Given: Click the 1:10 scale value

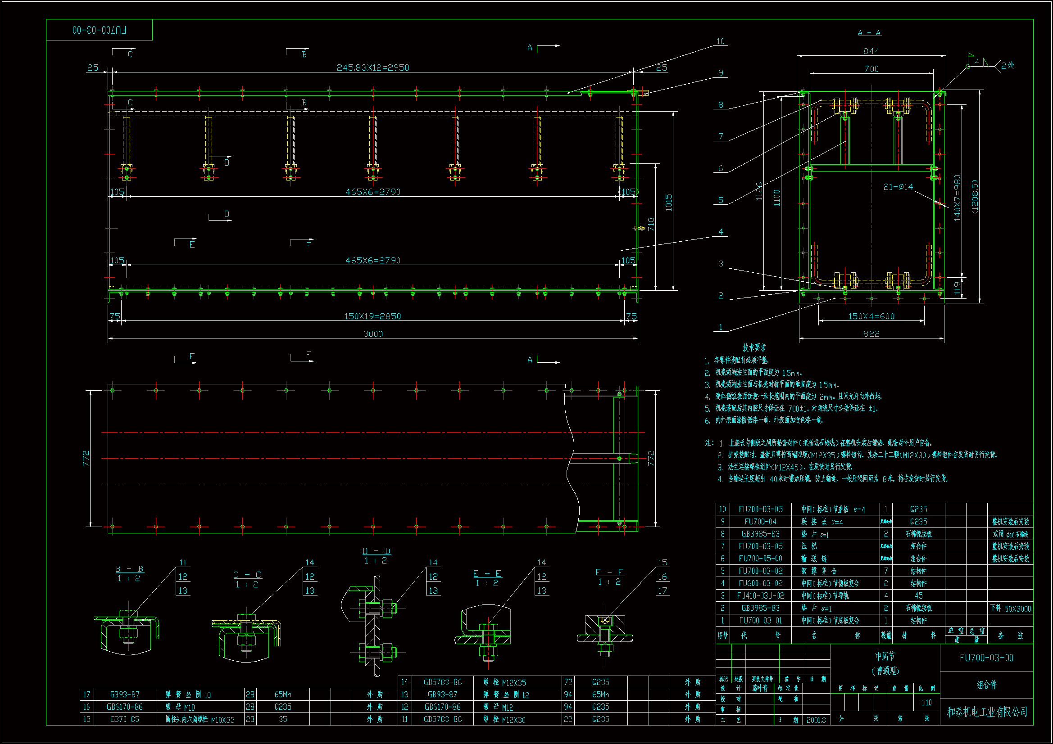Looking at the screenshot, I should click(926, 703).
